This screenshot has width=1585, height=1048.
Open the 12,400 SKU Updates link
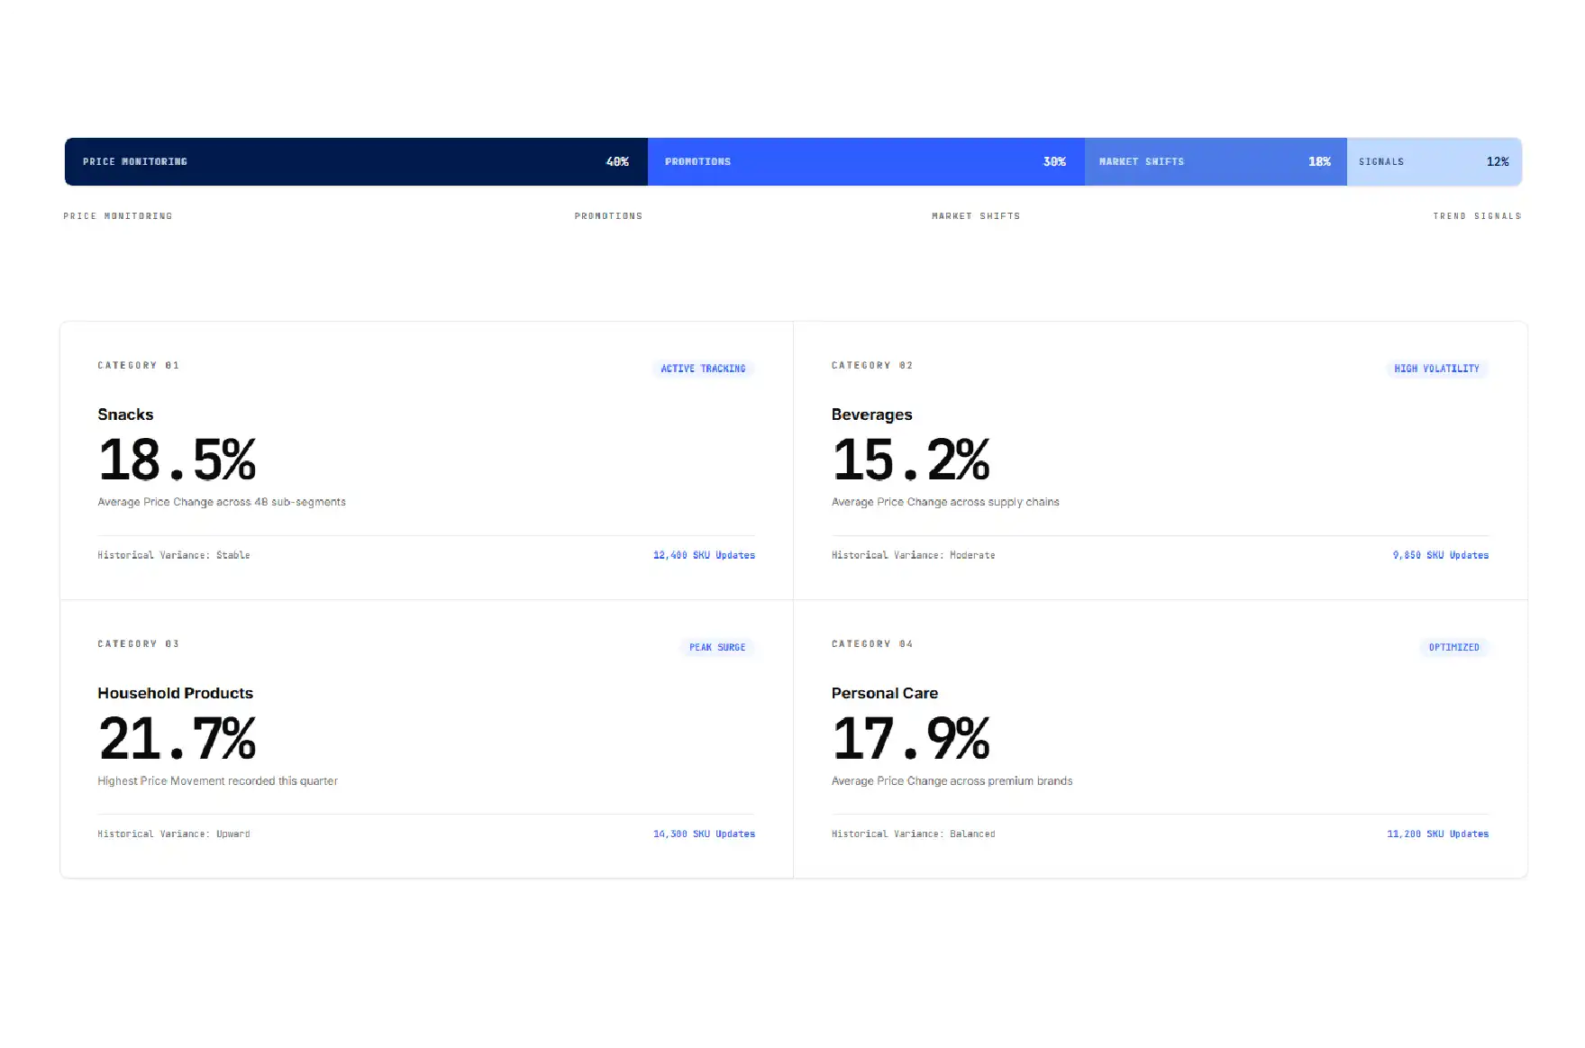click(x=704, y=555)
